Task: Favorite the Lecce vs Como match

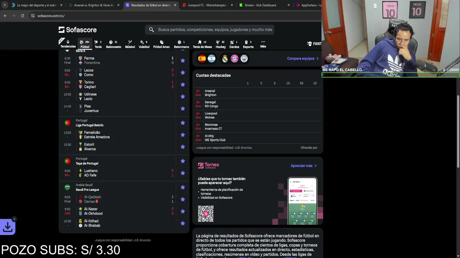Action: click(x=183, y=72)
